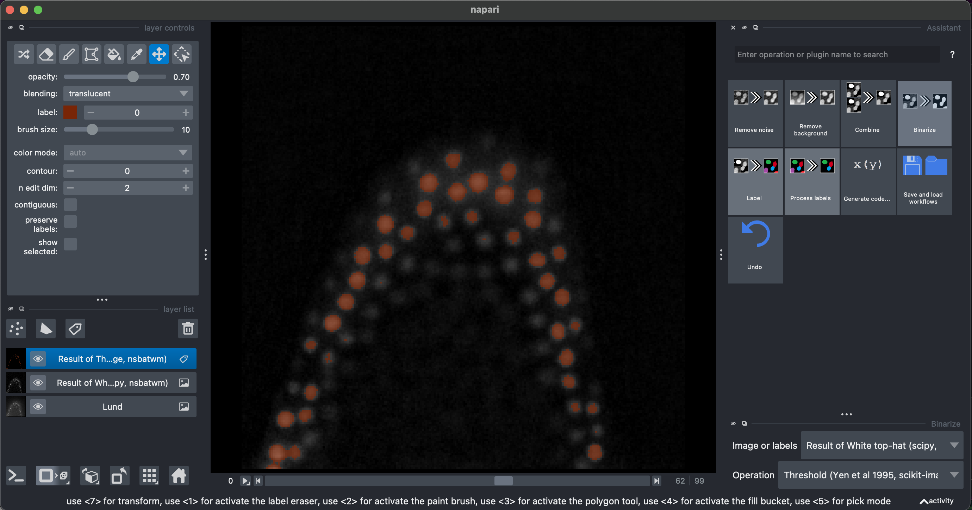The height and width of the screenshot is (510, 972).
Task: Enable the contiguous checkbox
Action: tap(70, 205)
